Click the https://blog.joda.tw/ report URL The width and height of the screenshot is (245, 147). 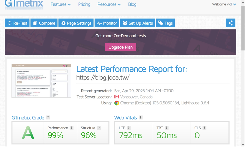click(103, 77)
